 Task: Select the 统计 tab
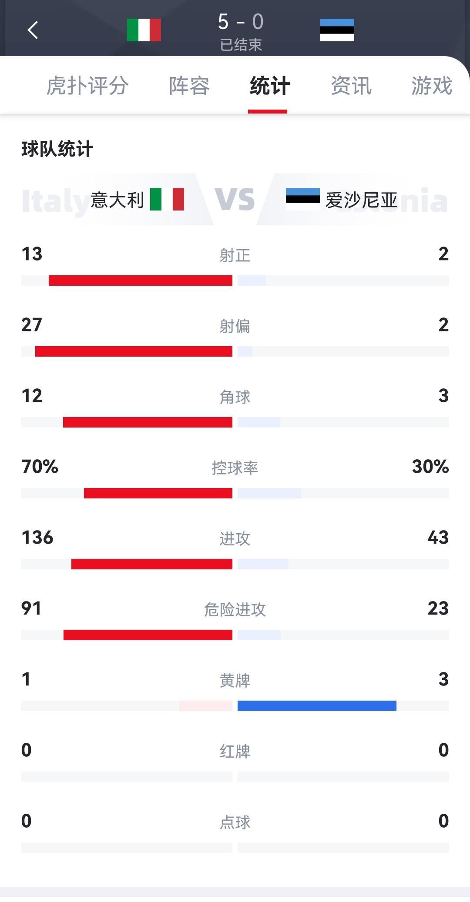(x=270, y=86)
